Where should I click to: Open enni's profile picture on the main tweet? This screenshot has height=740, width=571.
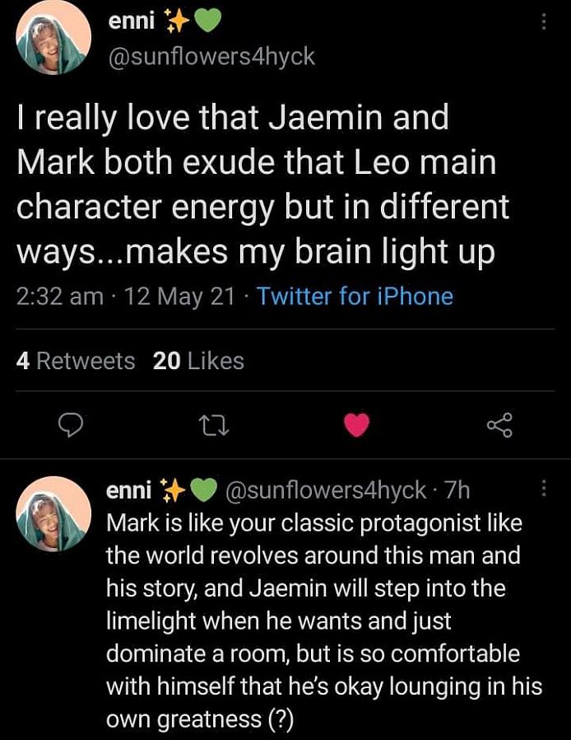tap(53, 38)
